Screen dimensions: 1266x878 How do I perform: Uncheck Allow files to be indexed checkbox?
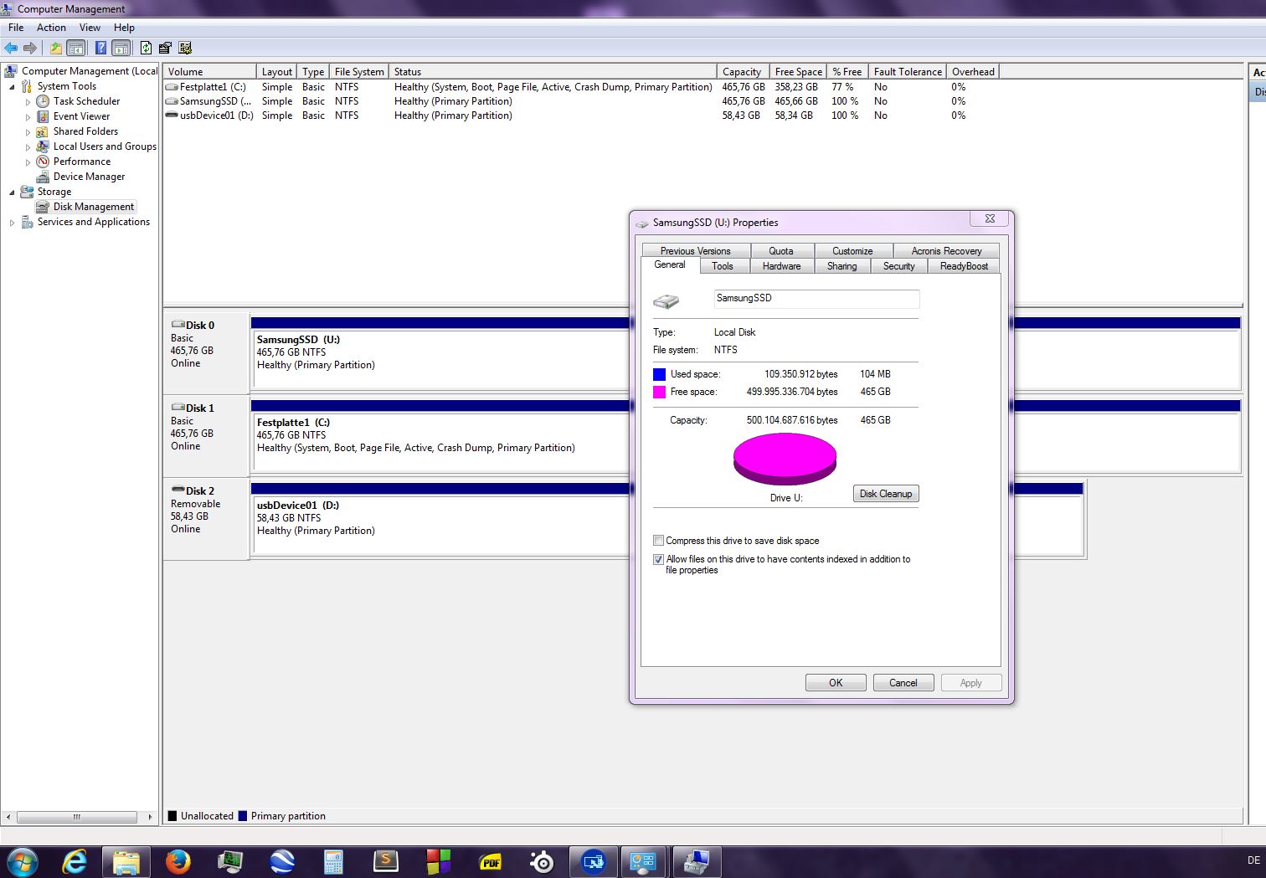click(x=659, y=559)
